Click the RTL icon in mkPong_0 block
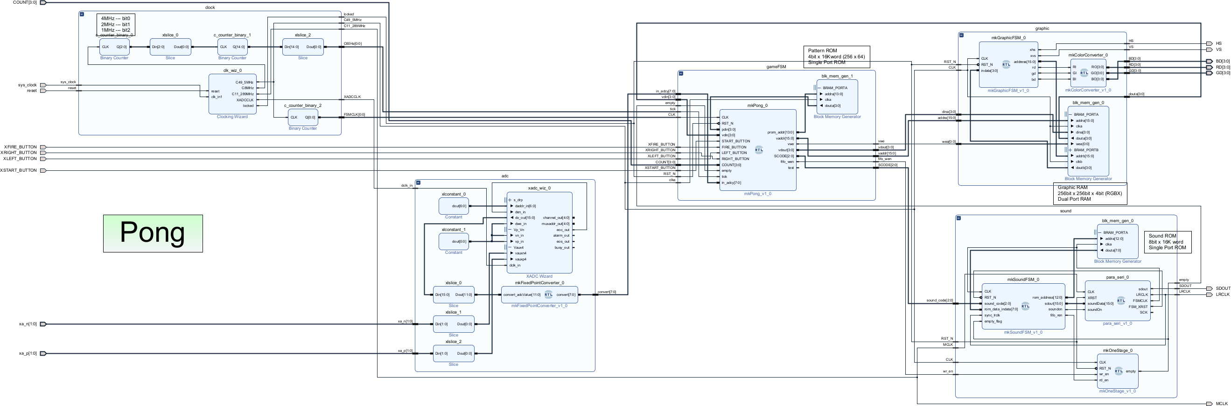Image resolution: width=1231 pixels, height=406 pixels. click(x=759, y=150)
